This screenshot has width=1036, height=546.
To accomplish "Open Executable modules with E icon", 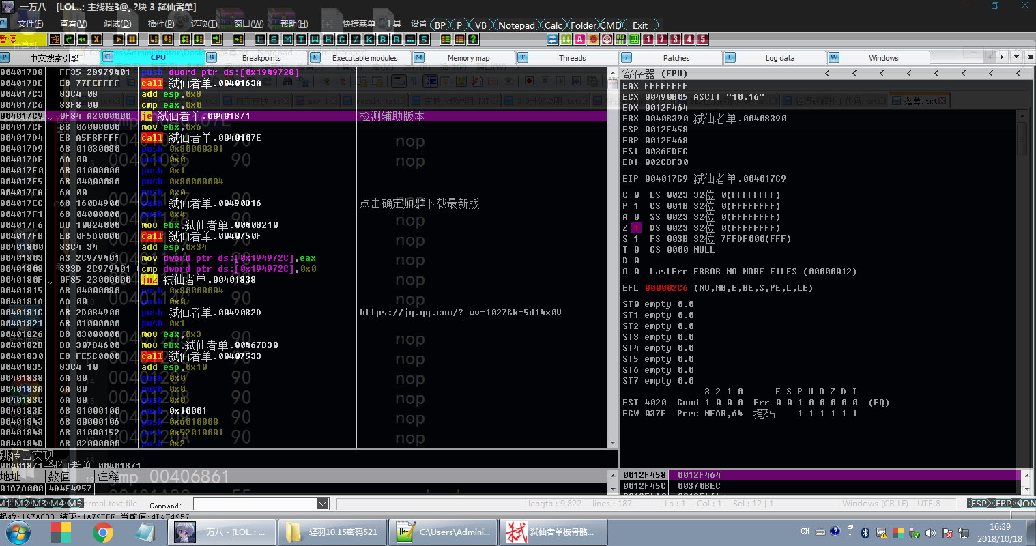I will (274, 39).
